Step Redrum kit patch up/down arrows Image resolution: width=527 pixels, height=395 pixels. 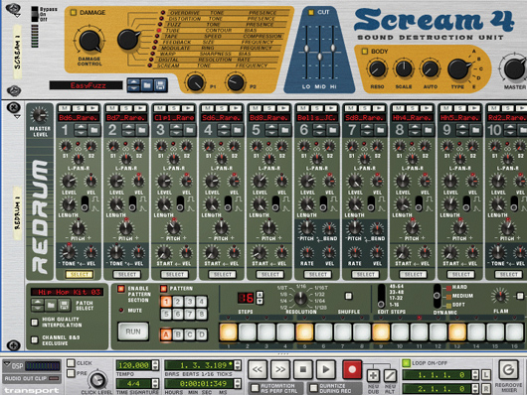pyautogui.click(x=38, y=305)
